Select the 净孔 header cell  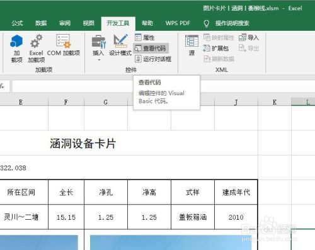pyautogui.click(x=106, y=192)
